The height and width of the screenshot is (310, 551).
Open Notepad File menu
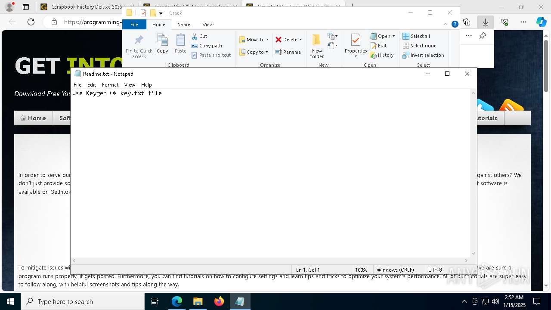(77, 85)
